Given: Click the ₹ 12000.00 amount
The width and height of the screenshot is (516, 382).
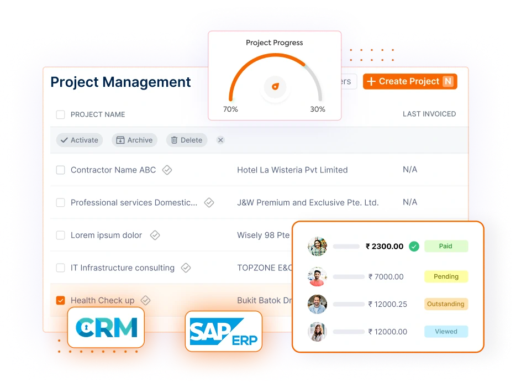Looking at the screenshot, I should pos(387,332).
